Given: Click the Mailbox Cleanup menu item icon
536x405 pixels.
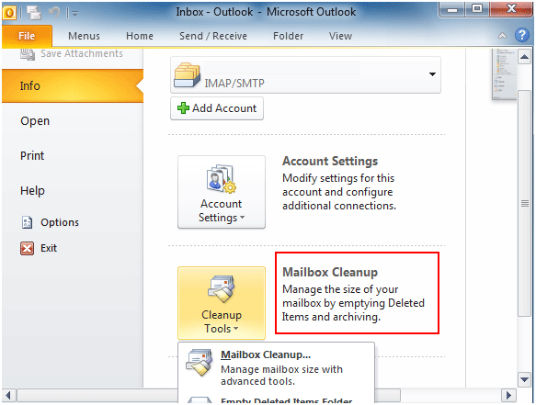Looking at the screenshot, I should click(x=199, y=362).
